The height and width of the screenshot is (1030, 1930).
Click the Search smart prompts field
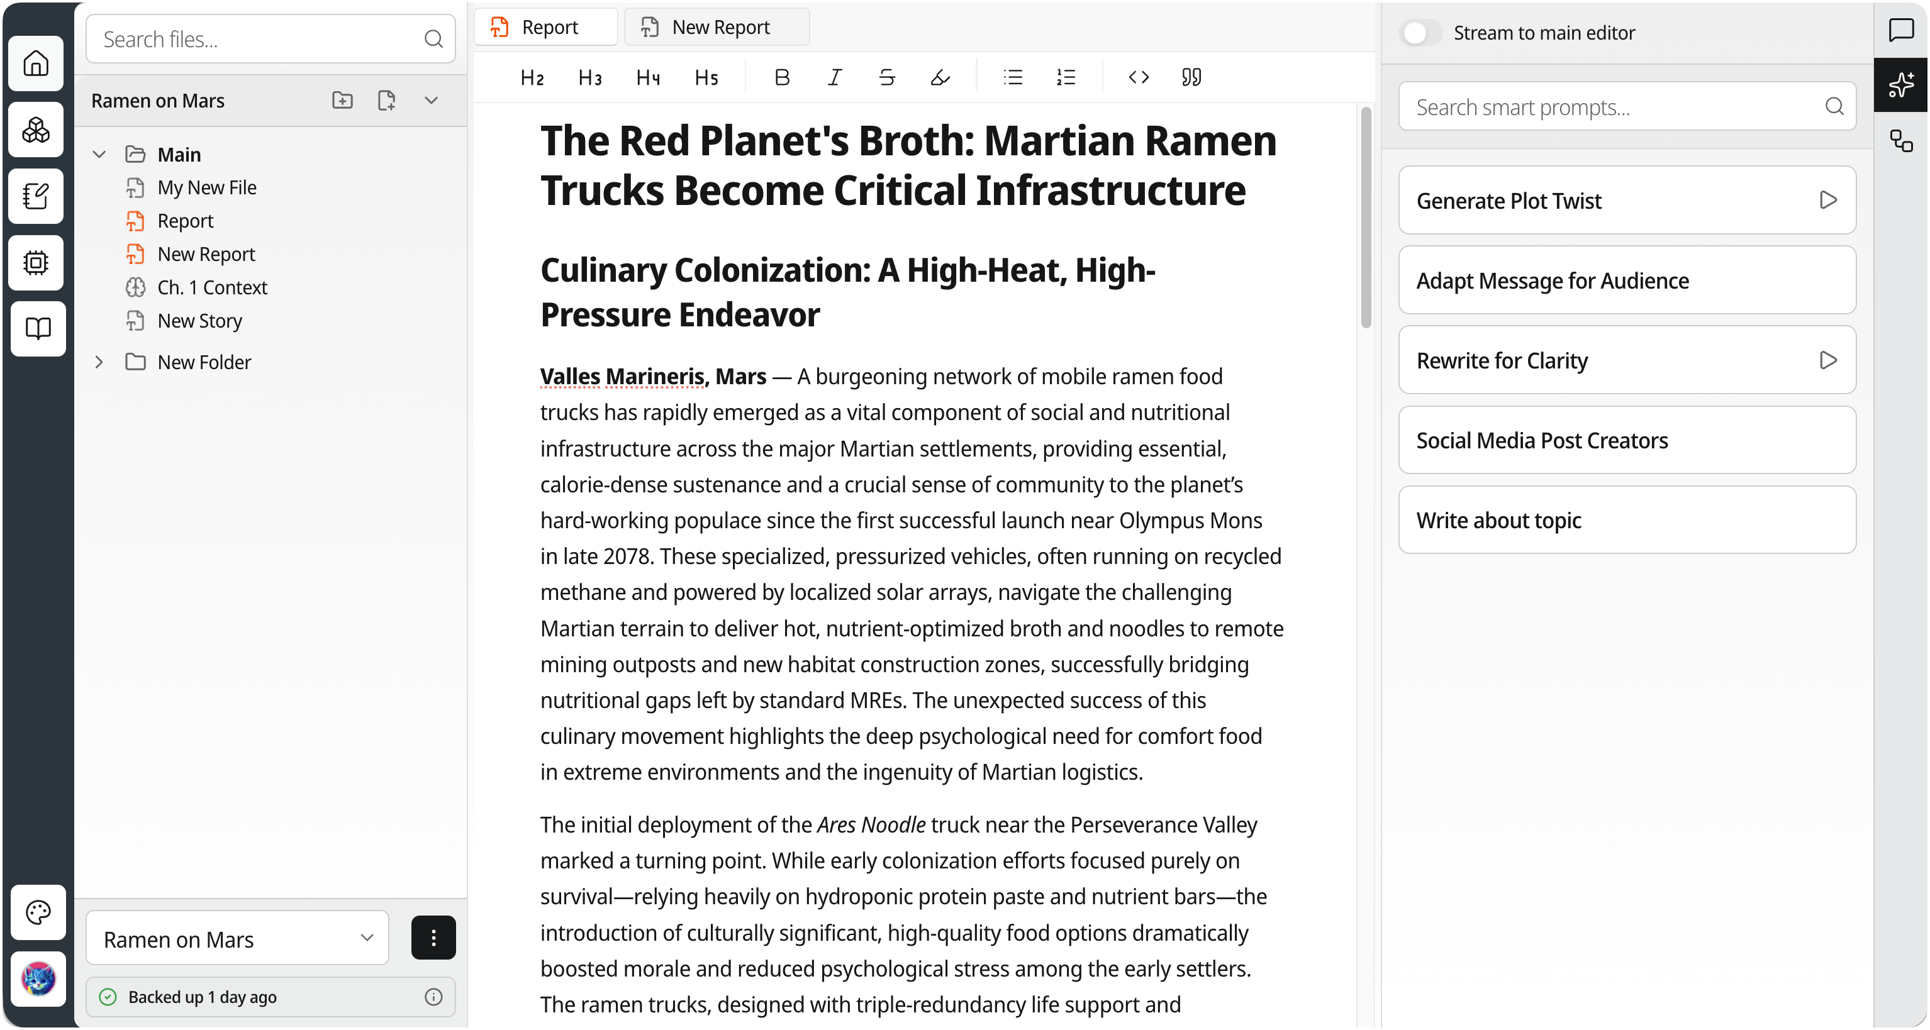[1611, 107]
